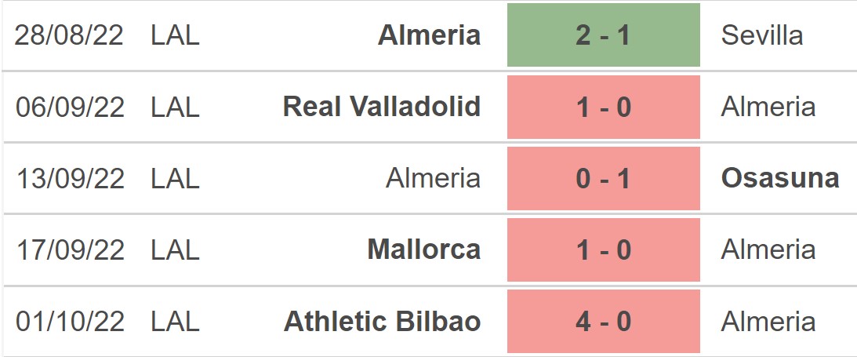Select the 06/09/22 match date
Image resolution: width=857 pixels, height=357 pixels.
click(70, 107)
